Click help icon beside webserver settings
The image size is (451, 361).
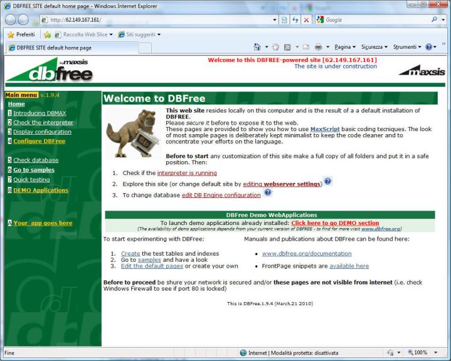328,181
